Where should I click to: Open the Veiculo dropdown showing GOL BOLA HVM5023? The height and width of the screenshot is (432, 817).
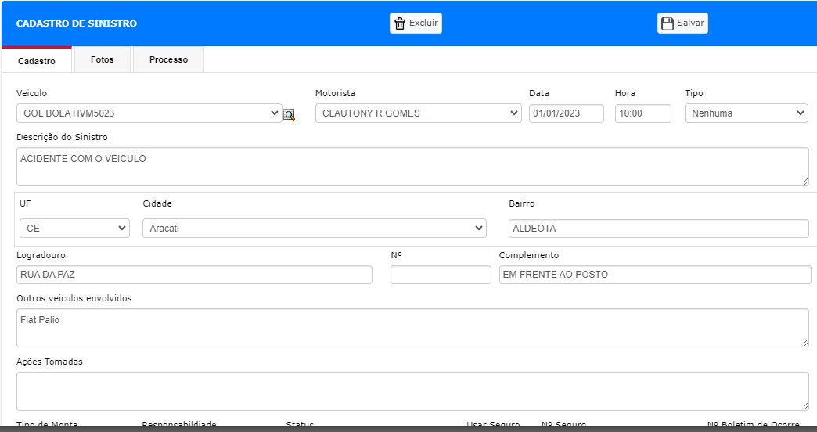click(149, 113)
